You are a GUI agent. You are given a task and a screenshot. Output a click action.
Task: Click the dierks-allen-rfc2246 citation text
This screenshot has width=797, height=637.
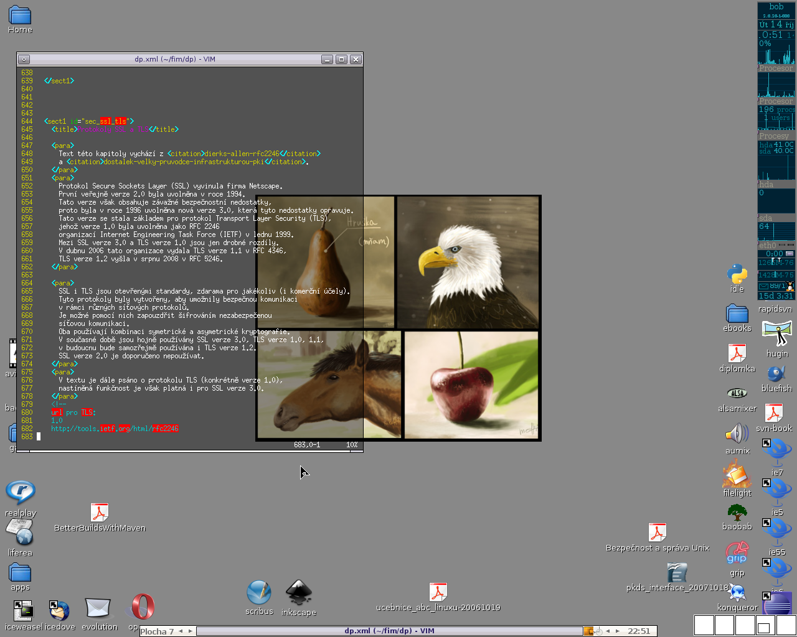242,154
